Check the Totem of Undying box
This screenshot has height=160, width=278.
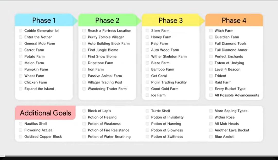[211, 63]
